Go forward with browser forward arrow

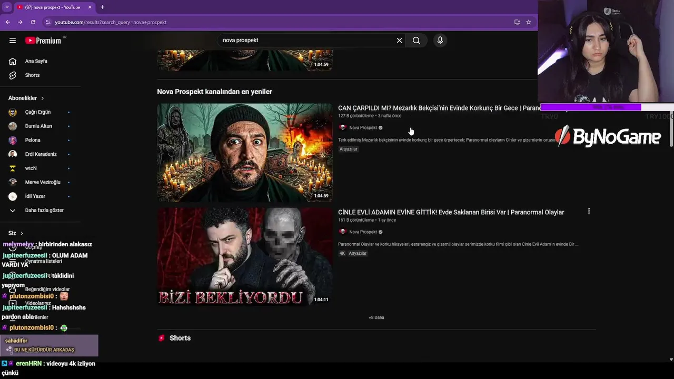pos(20,22)
